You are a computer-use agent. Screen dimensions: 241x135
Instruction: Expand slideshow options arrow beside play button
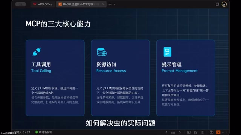[x=223, y=132]
